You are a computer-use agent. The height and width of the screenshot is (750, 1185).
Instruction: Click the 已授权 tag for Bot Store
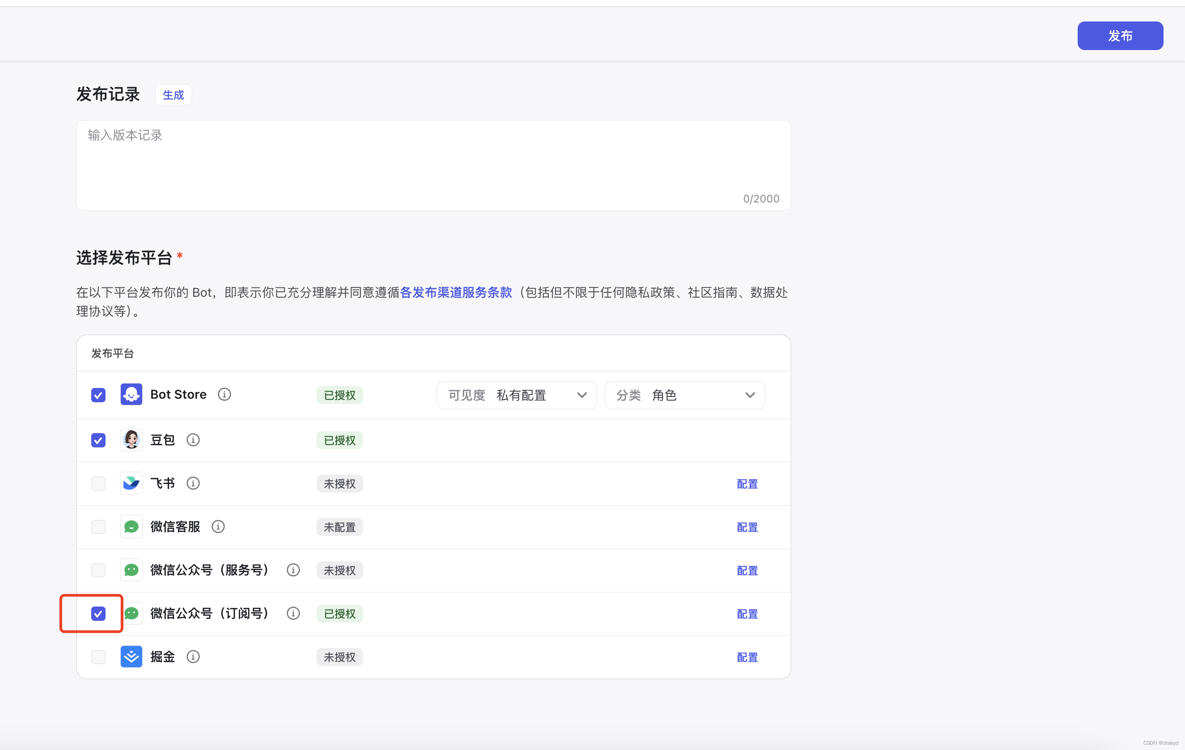tap(339, 395)
